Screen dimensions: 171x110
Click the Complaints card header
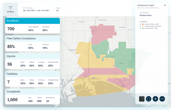tap(33, 92)
